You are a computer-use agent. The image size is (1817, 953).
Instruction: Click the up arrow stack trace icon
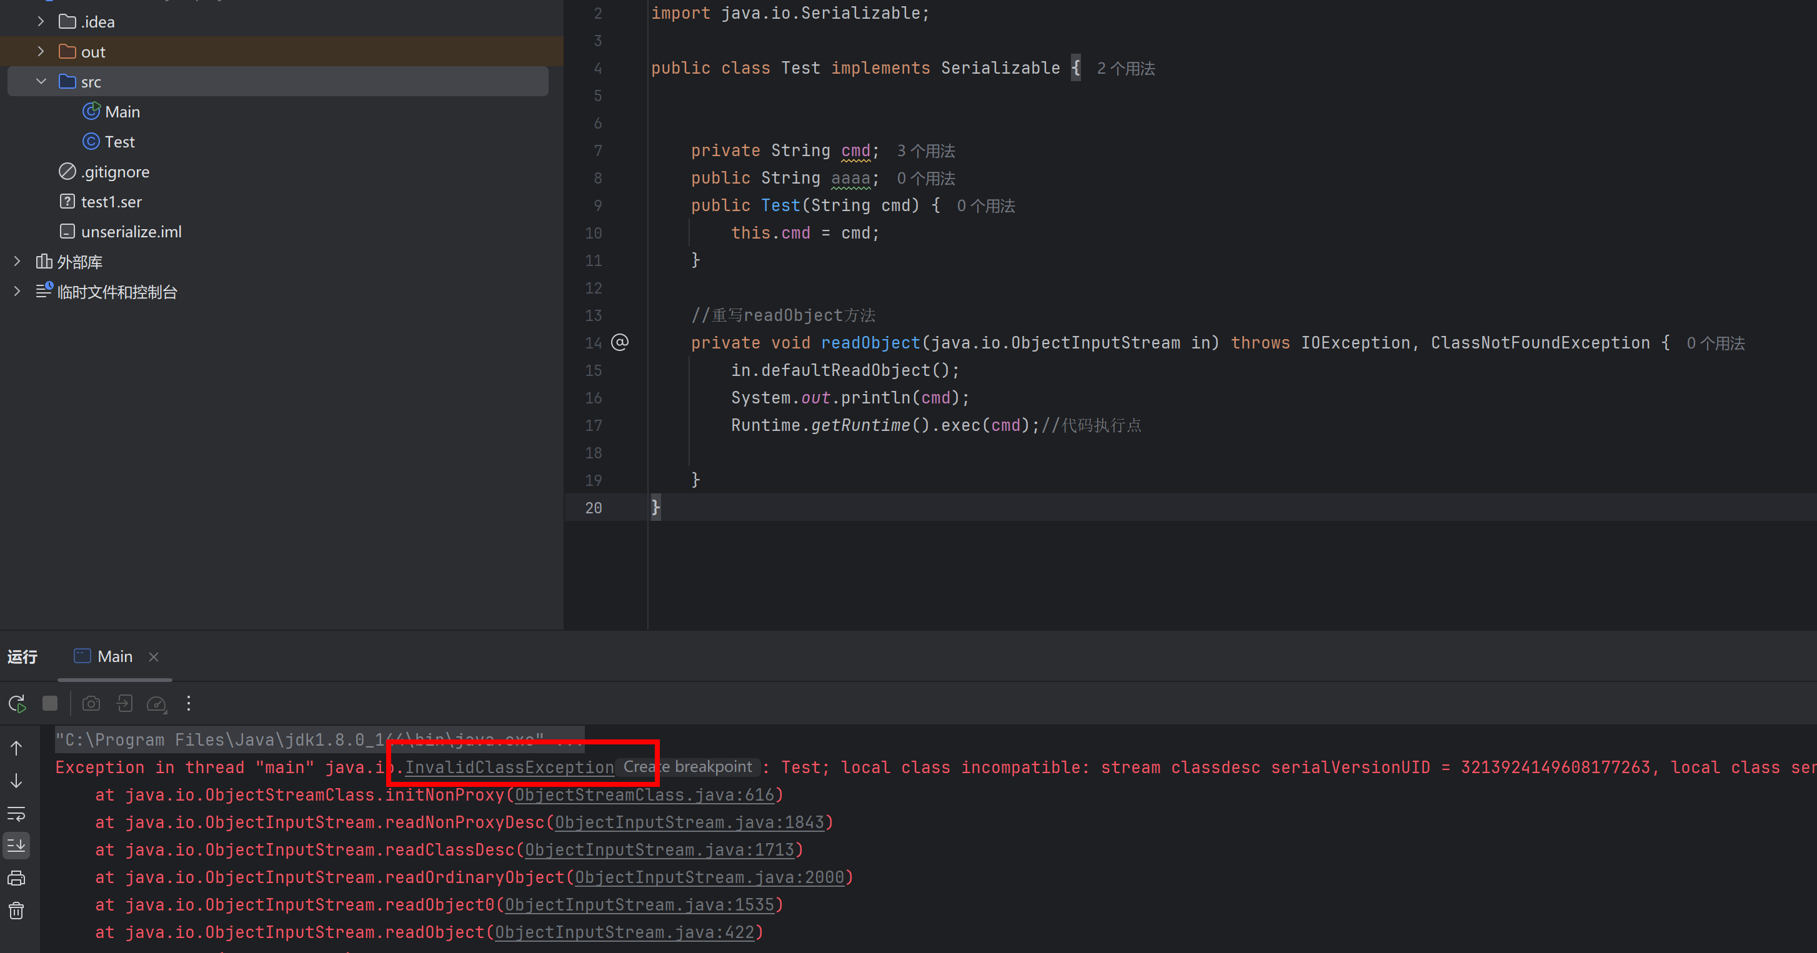point(16,748)
